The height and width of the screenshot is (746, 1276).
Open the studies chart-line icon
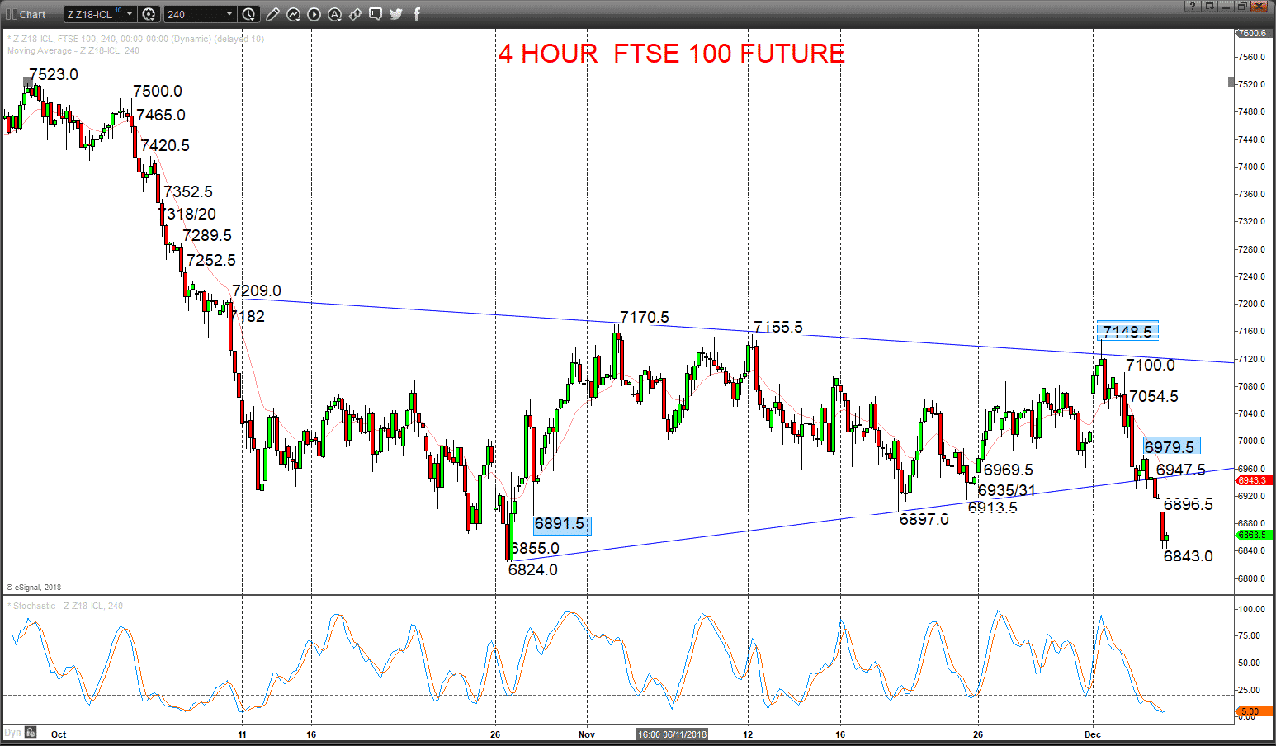293,14
